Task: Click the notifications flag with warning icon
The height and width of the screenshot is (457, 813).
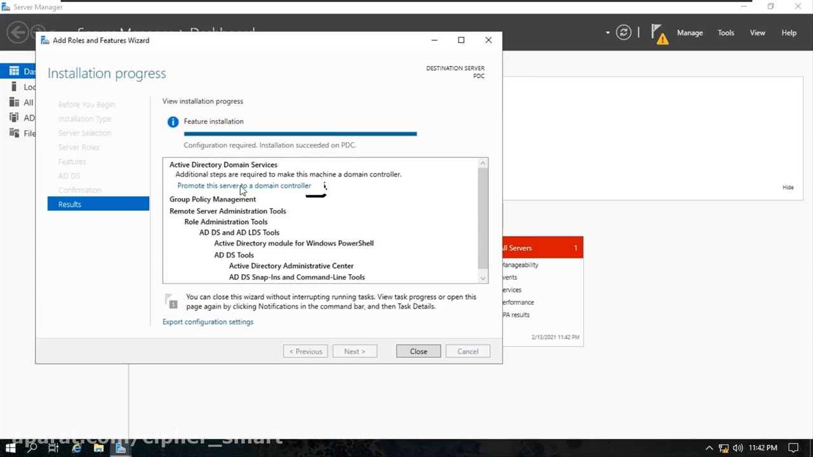Action: tap(659, 34)
